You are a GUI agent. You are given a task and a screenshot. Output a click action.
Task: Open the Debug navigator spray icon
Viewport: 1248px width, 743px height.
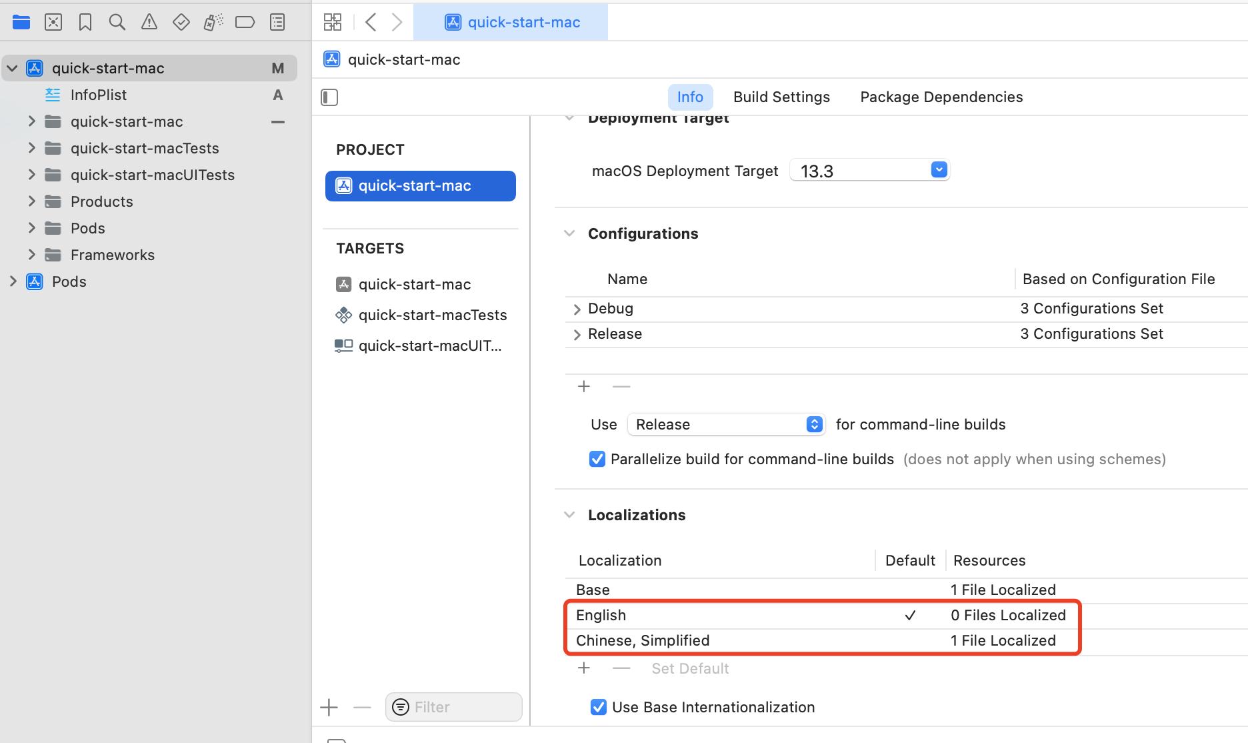click(213, 22)
